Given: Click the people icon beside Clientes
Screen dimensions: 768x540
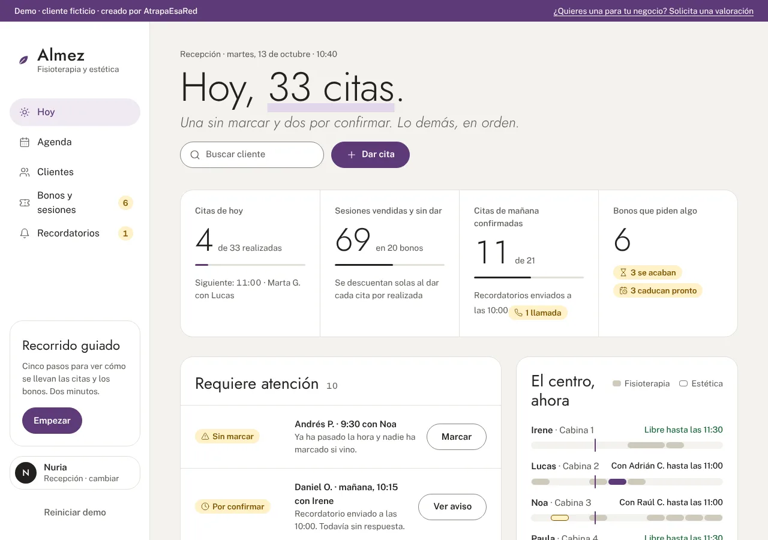Looking at the screenshot, I should pyautogui.click(x=25, y=172).
